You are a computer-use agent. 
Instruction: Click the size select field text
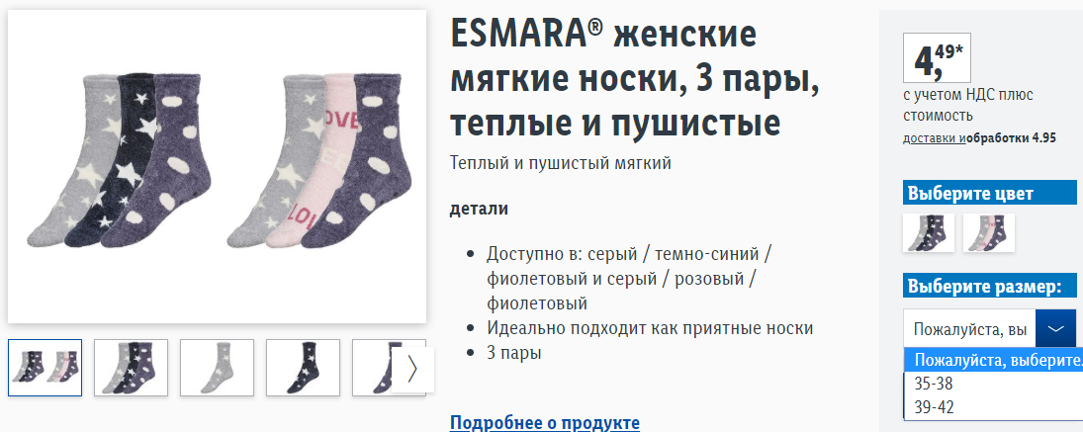(969, 328)
